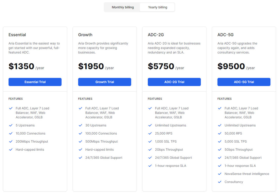
Task: Click checkmark next to NovaSense threat intelligence
Action: pyautogui.click(x=220, y=174)
